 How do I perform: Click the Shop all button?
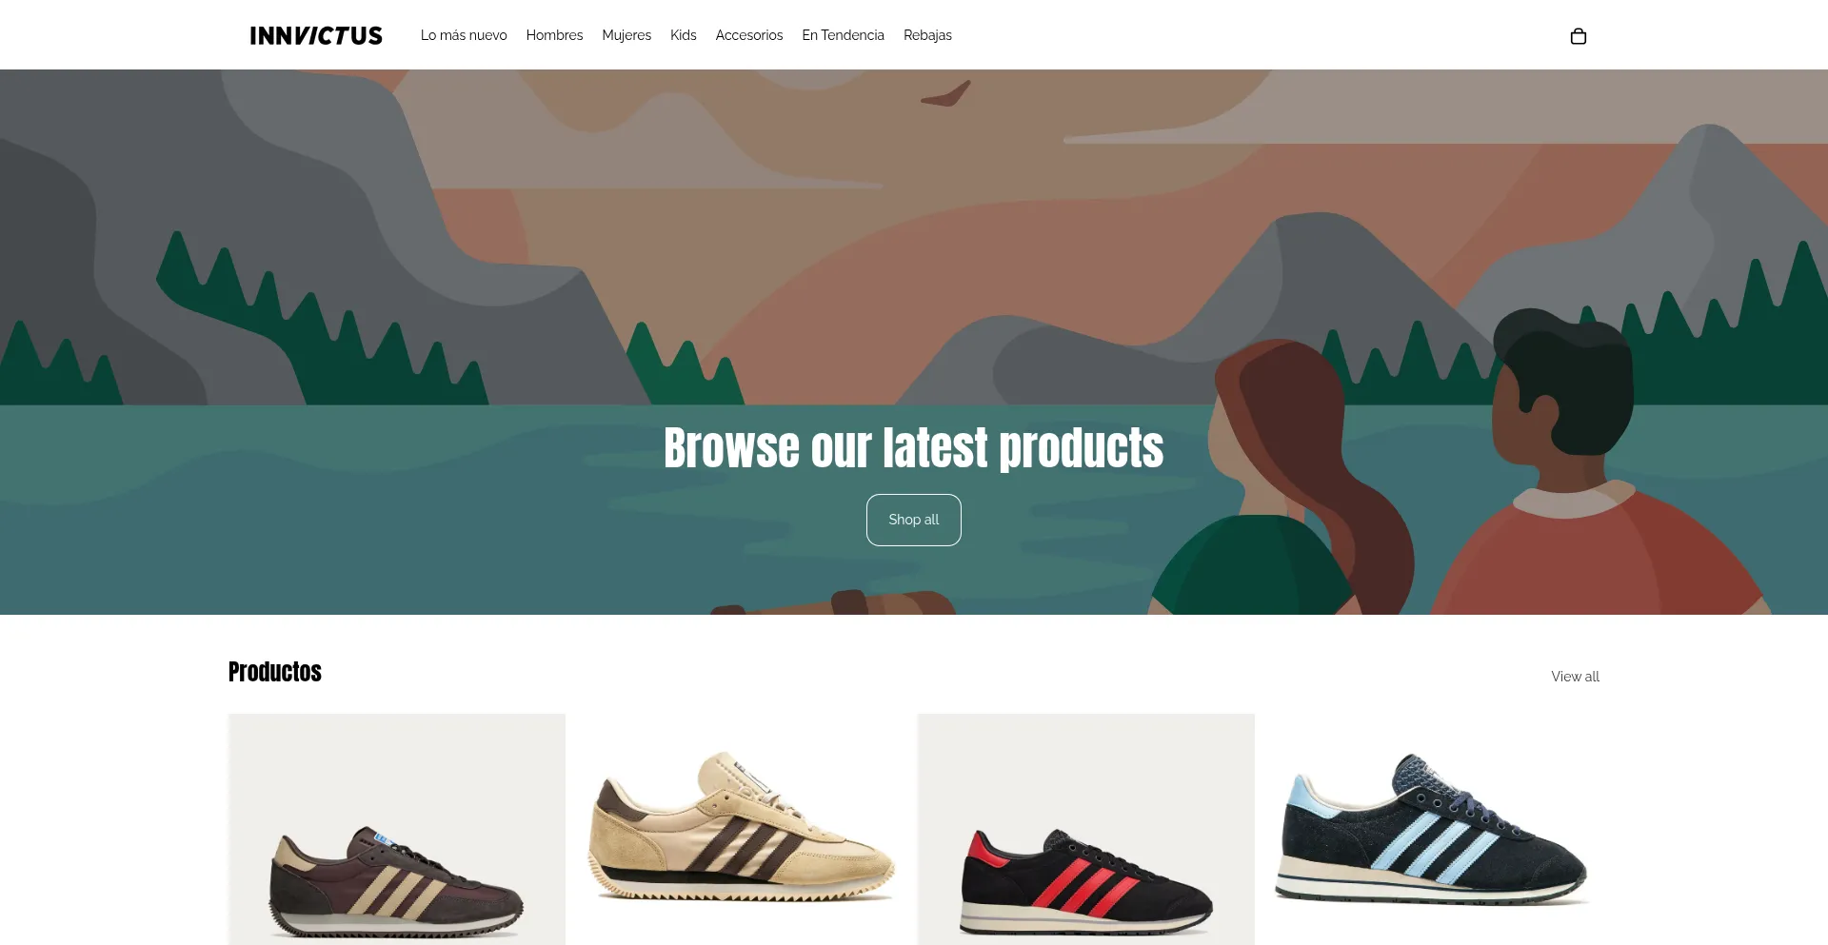click(914, 520)
